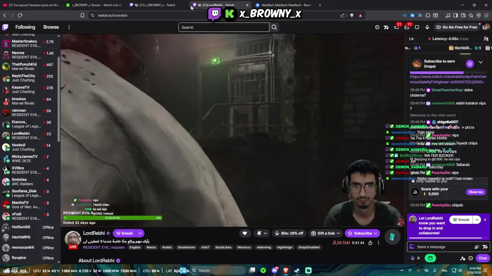This screenshot has width=492, height=276.
Task: Switch to the Mab9ach browser tab
Action: [284, 5]
